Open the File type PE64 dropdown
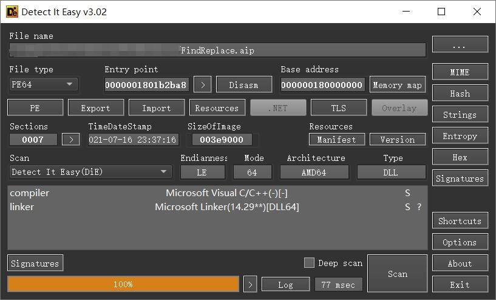 pos(43,84)
